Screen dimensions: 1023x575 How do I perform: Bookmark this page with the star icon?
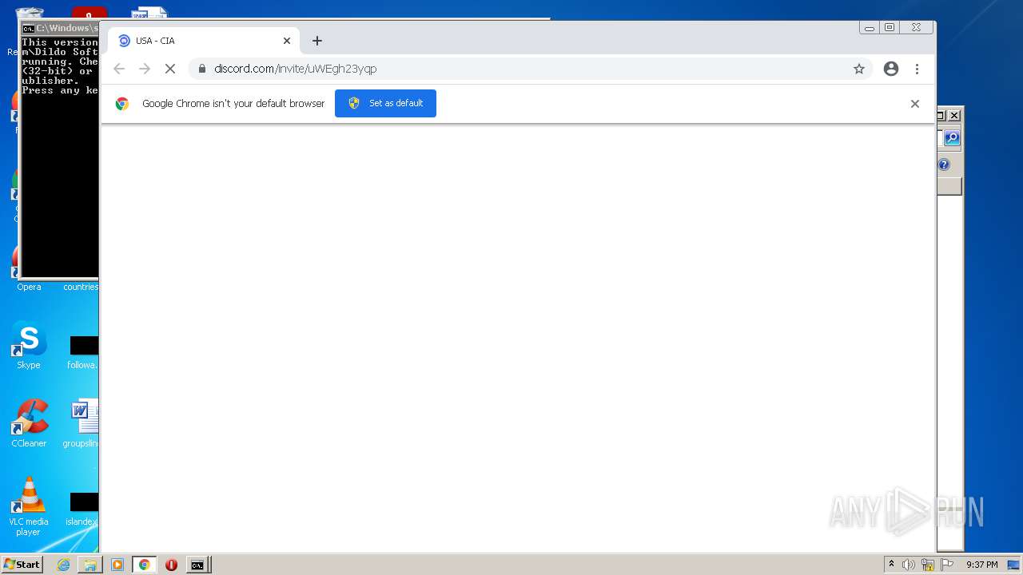click(x=859, y=69)
